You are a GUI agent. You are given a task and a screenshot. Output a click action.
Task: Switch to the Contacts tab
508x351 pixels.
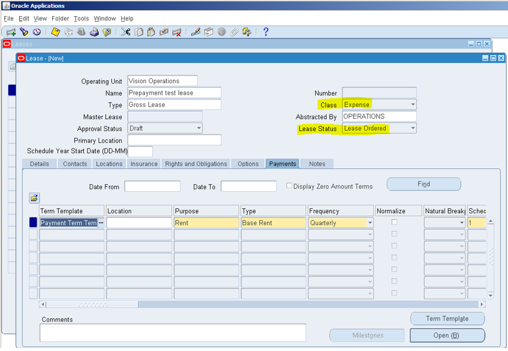pos(75,164)
